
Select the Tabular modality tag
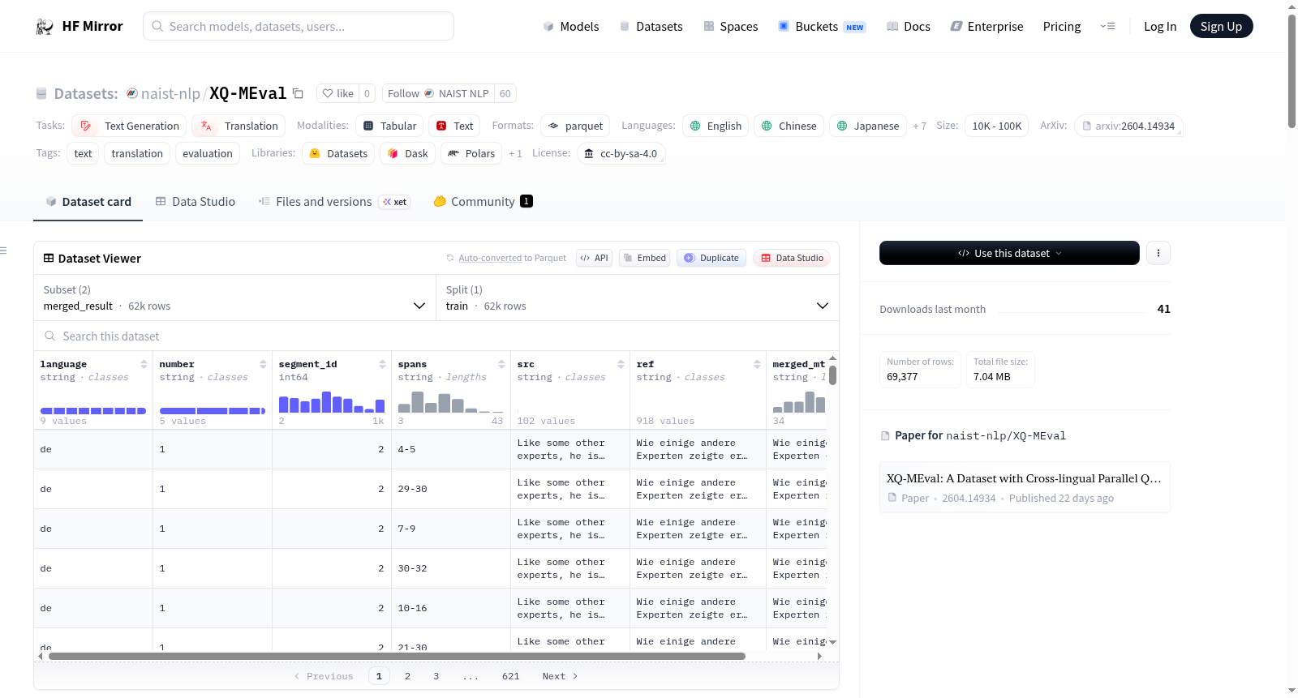[x=389, y=126]
